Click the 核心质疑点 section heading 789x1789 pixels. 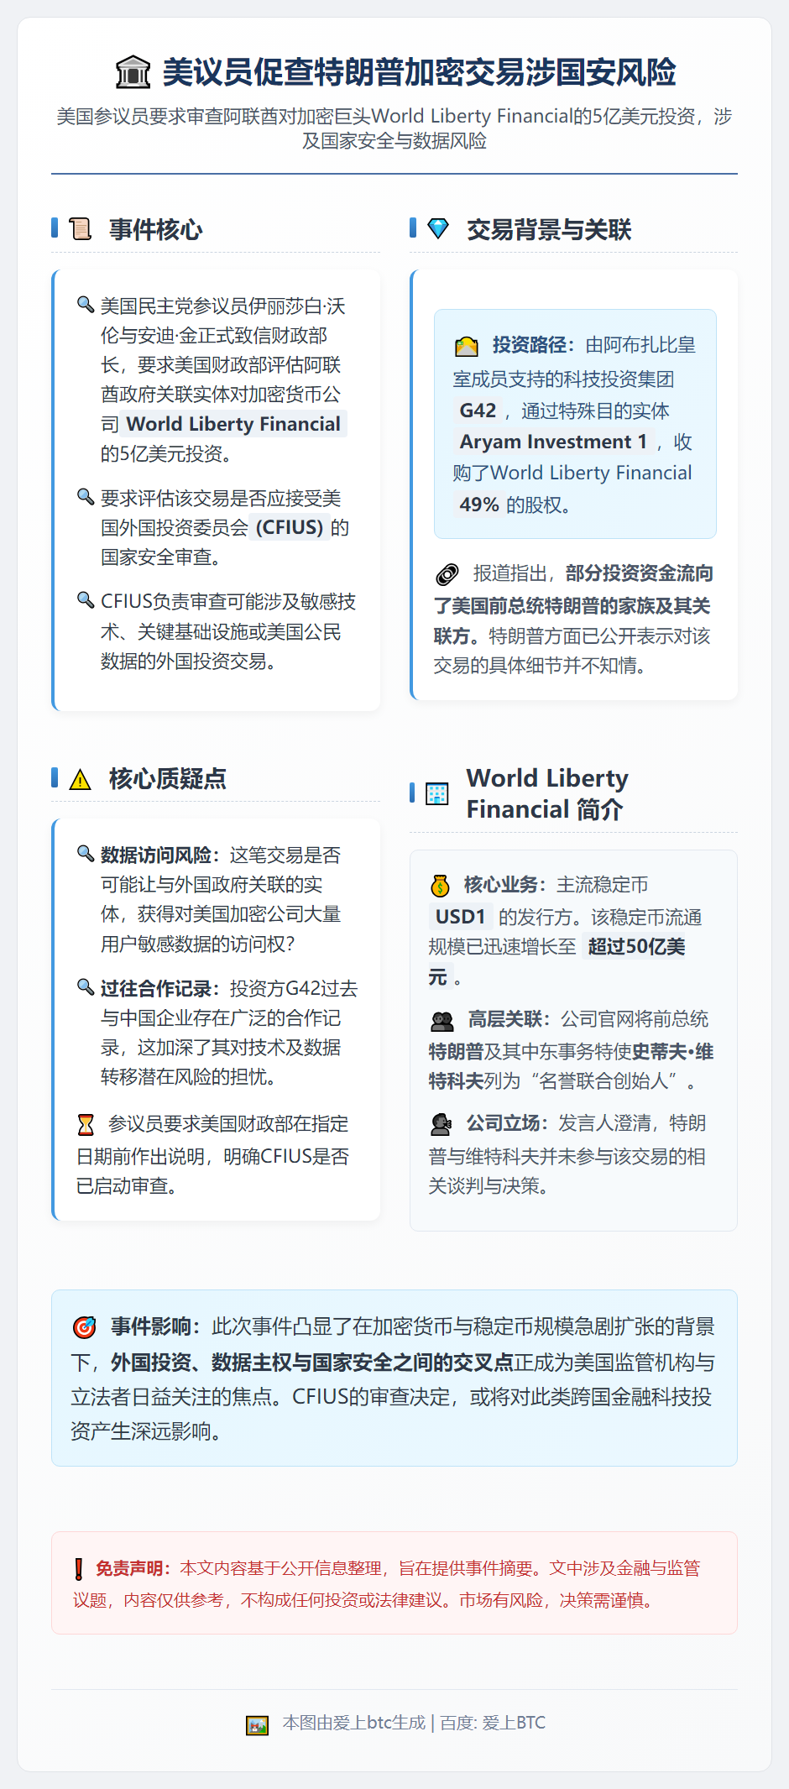pos(167,779)
